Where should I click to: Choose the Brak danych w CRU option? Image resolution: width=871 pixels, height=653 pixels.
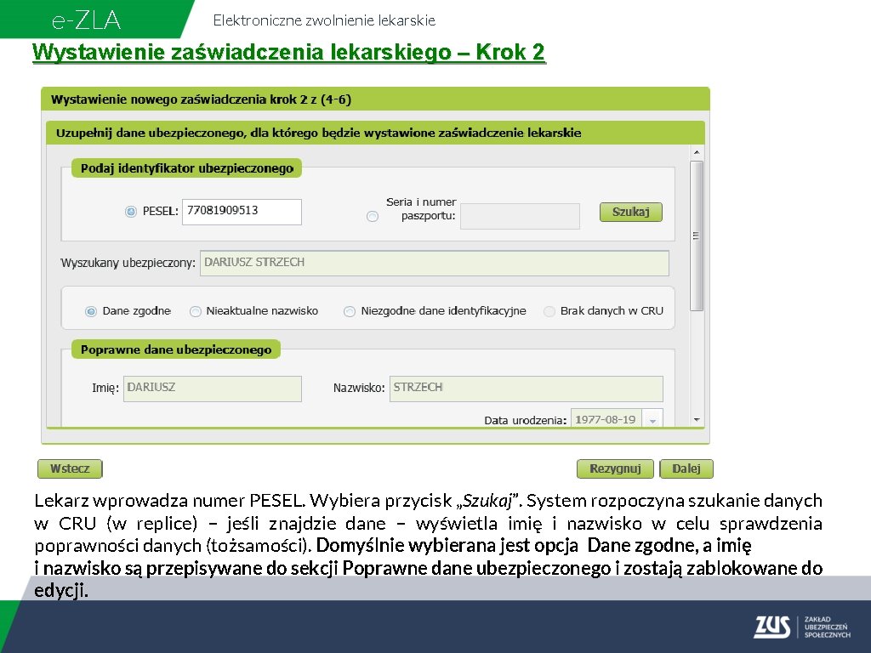549,311
